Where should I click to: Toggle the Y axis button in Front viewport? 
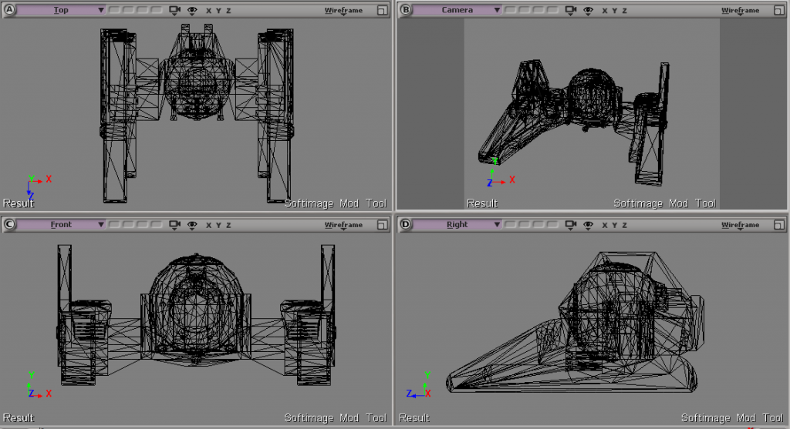coord(218,226)
